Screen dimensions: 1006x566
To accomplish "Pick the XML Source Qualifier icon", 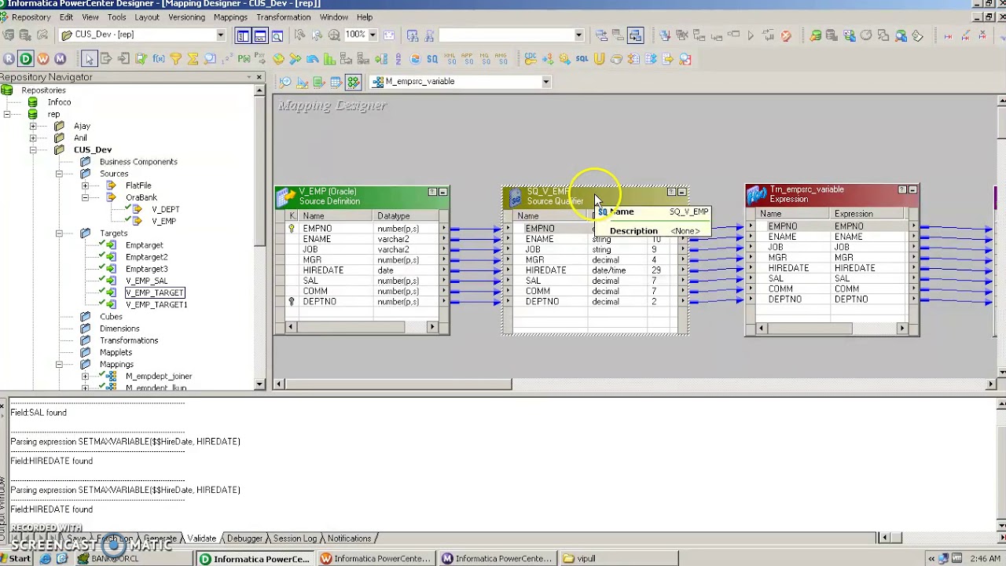I will (450, 59).
